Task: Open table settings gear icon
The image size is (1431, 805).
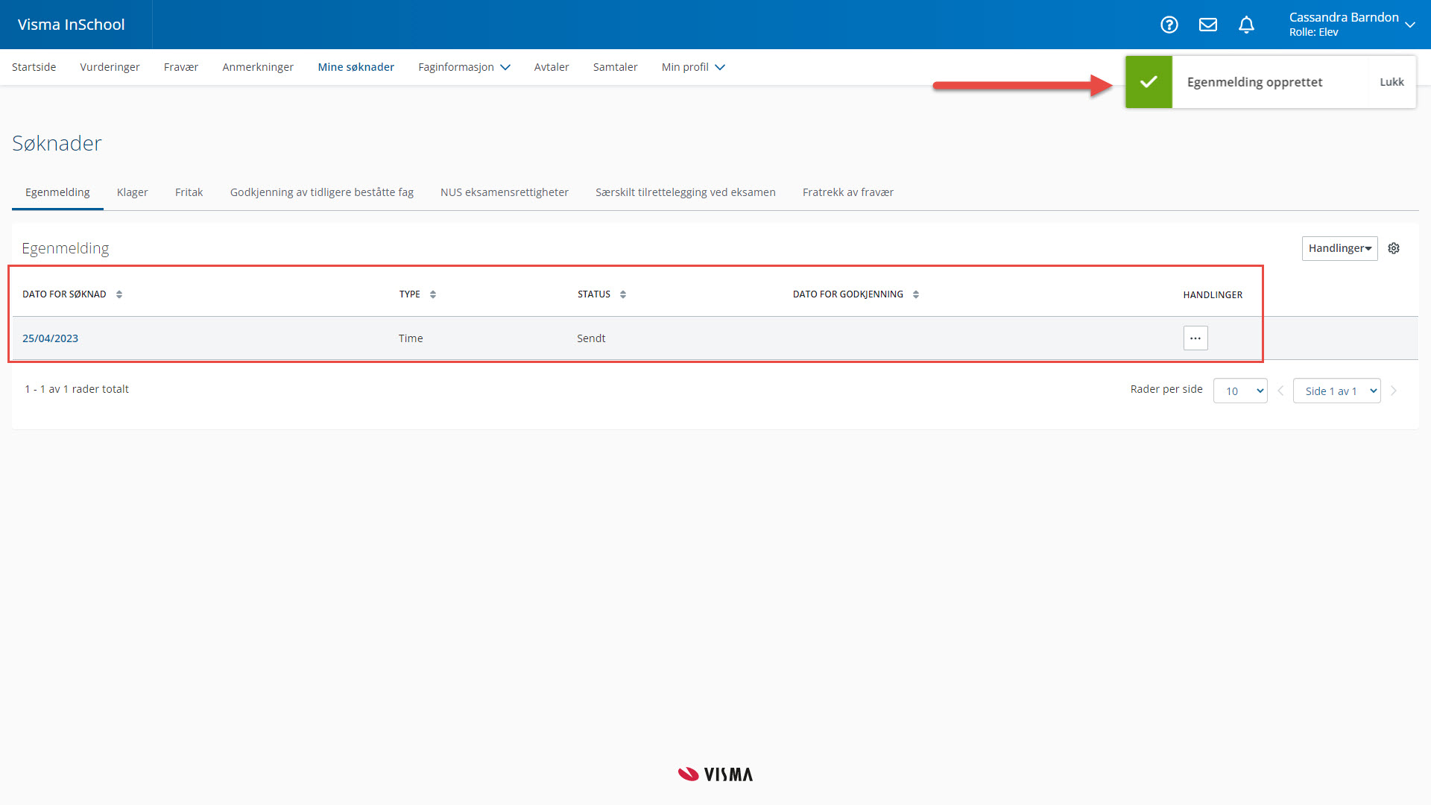Action: pos(1394,248)
